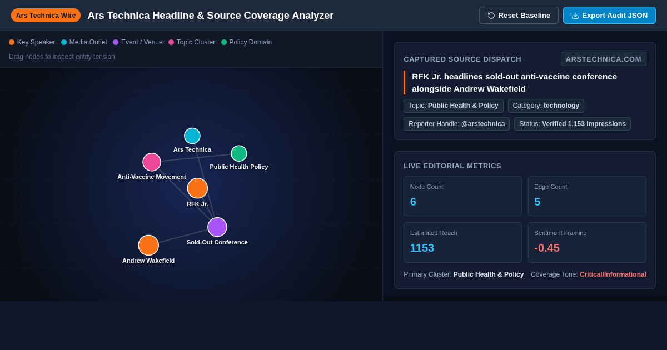This screenshot has height=350, width=667.
Task: Select the pink Anti-Vaccine Movement node
Action: point(152,162)
